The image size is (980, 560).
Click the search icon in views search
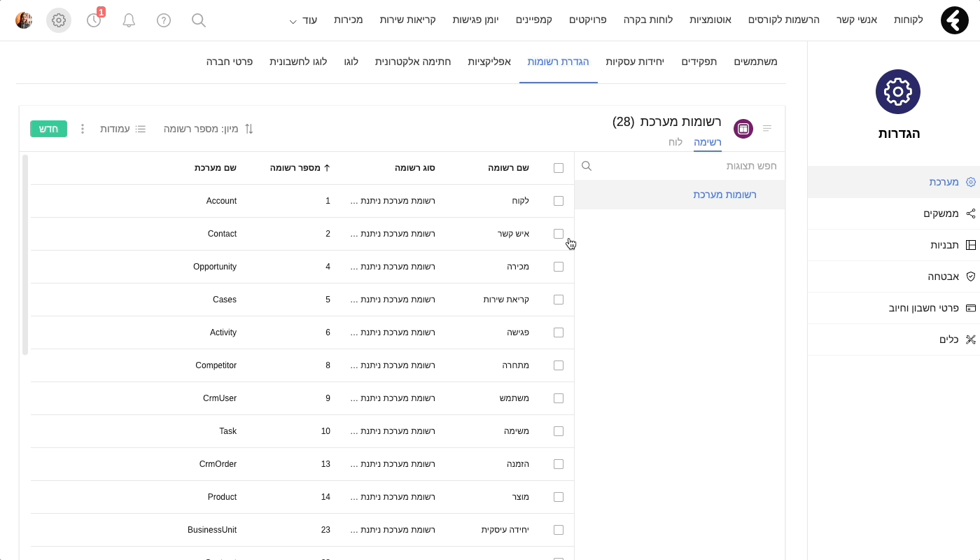pos(587,166)
